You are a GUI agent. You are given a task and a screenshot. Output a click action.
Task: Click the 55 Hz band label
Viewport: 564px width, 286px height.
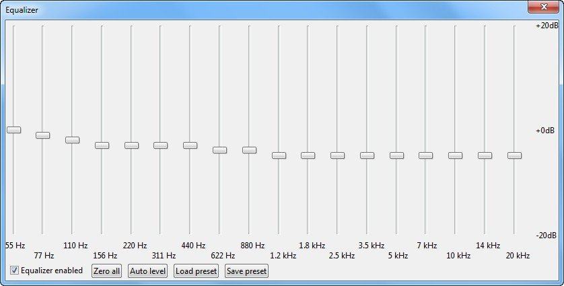[x=15, y=246]
